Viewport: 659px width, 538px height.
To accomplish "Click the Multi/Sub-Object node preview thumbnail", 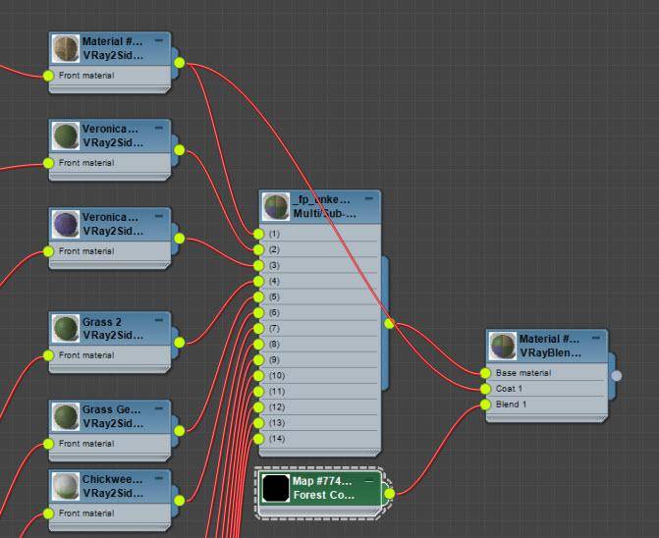I will click(x=276, y=207).
